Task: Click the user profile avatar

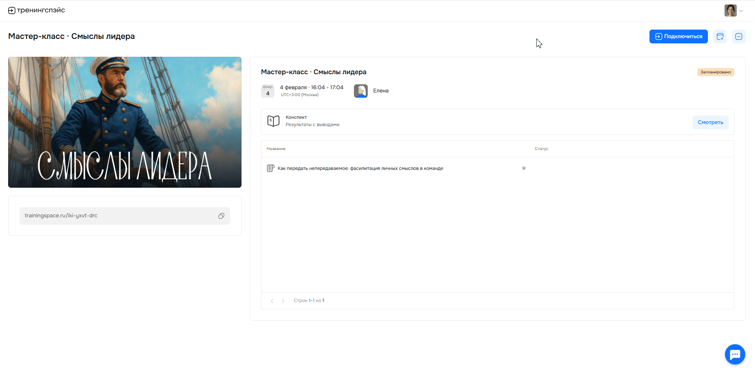Action: [730, 11]
